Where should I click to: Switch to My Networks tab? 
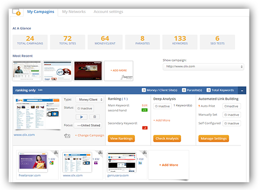tap(74, 12)
